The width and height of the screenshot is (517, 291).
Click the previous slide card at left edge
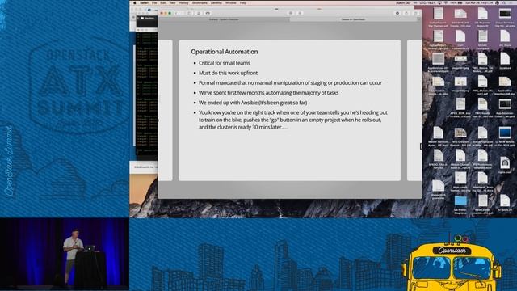[x=165, y=110]
